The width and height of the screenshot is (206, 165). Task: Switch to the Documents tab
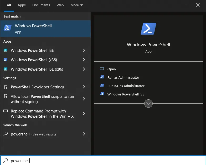pos(41,5)
